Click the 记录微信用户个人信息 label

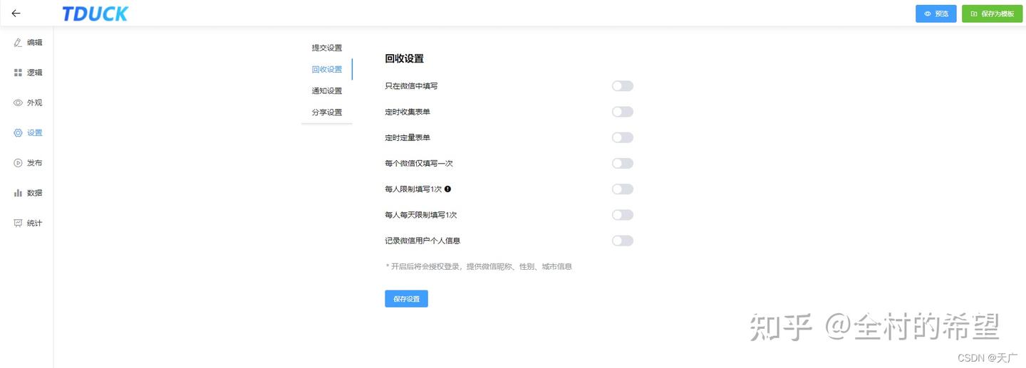[423, 241]
